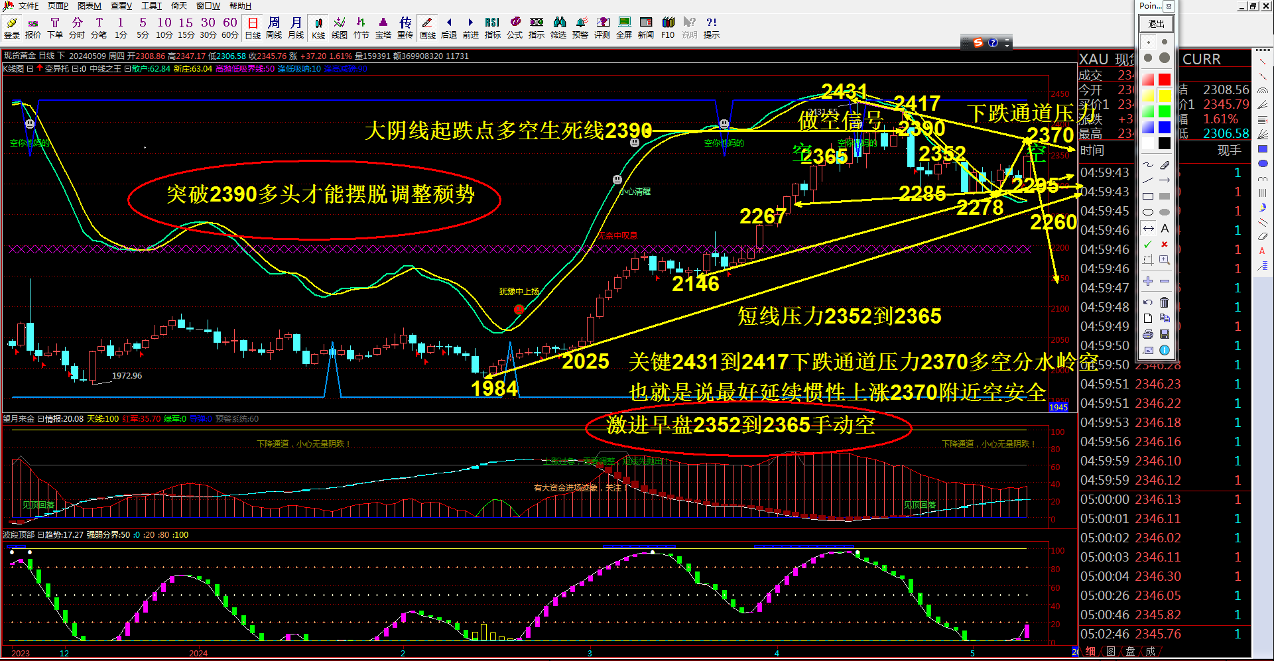Select the crescent moon tool in right drawing strip
Image resolution: width=1274 pixels, height=661 pixels.
click(x=1263, y=208)
